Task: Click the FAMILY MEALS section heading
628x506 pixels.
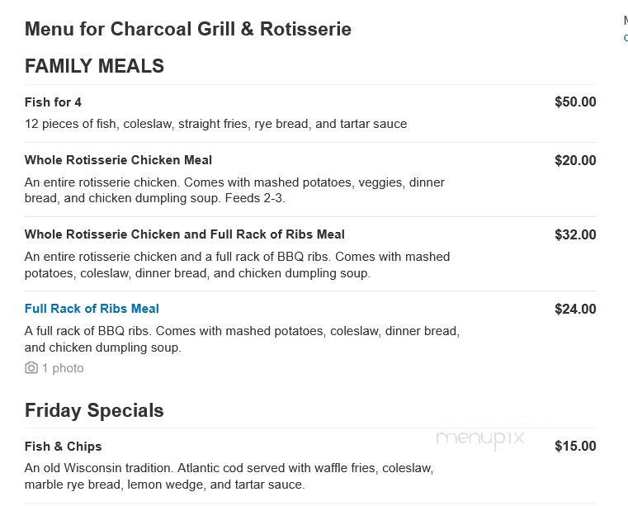Action: pyautogui.click(x=95, y=66)
